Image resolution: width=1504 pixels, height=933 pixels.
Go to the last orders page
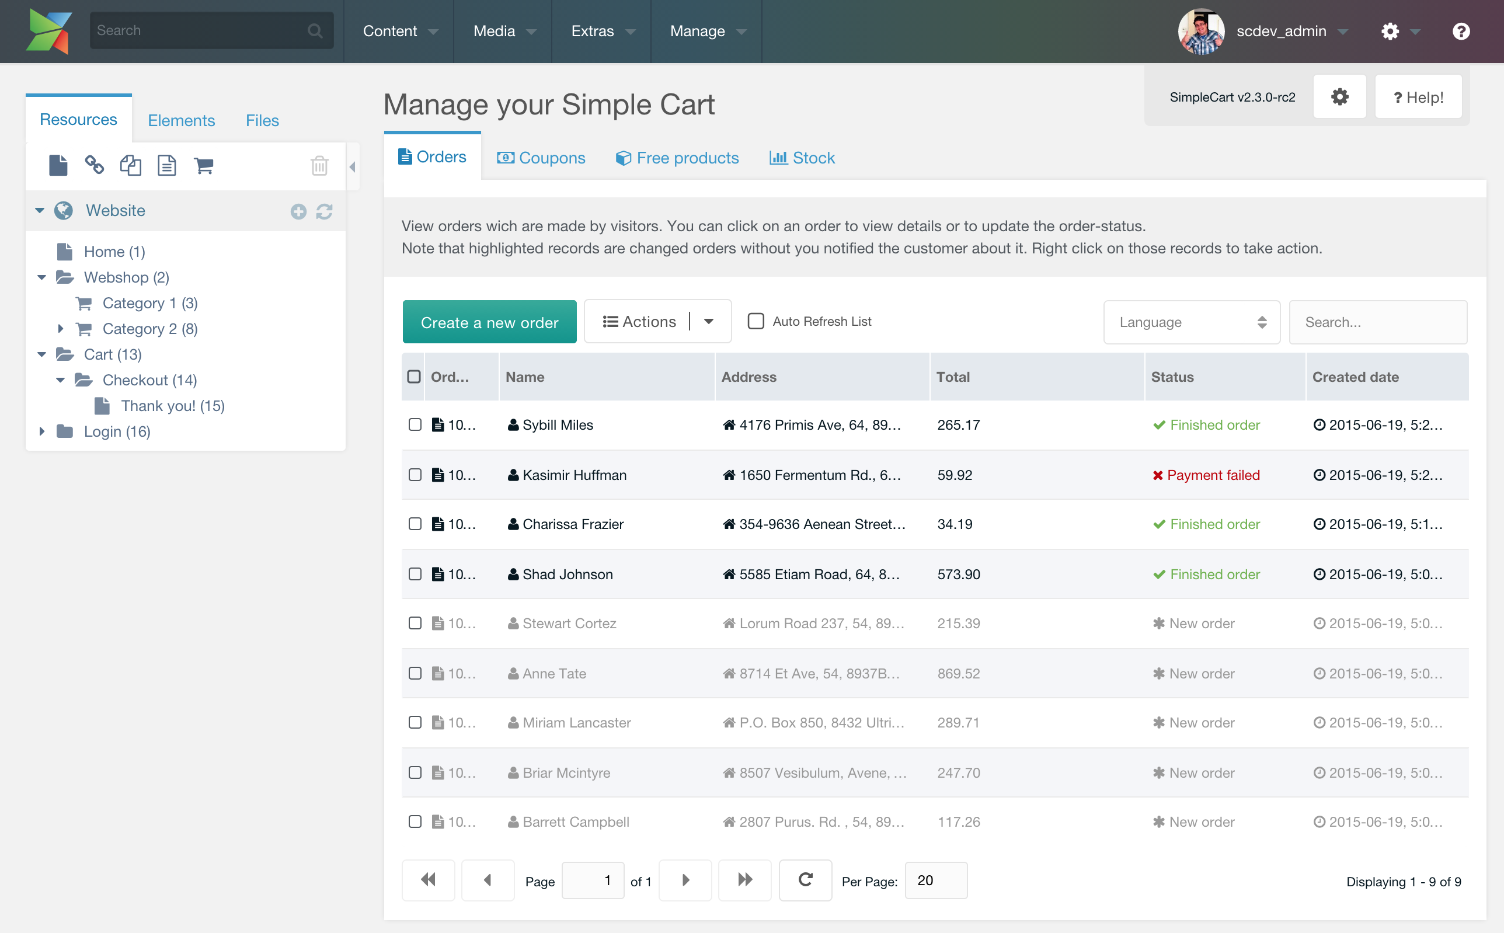744,880
